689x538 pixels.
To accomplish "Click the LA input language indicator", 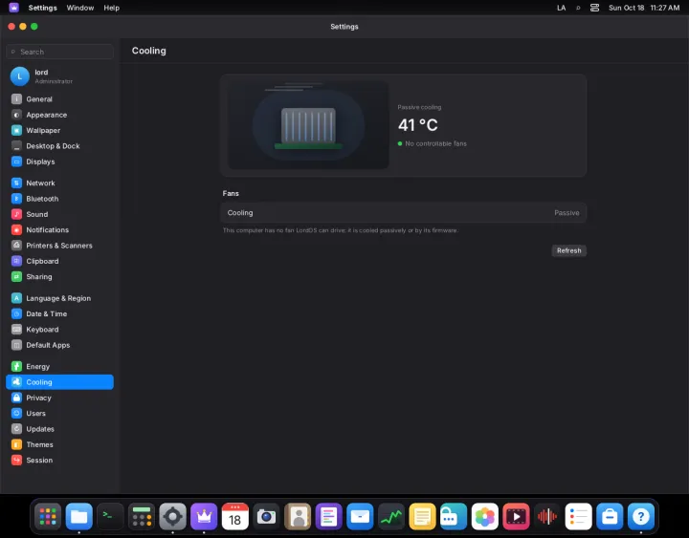I will click(x=561, y=8).
